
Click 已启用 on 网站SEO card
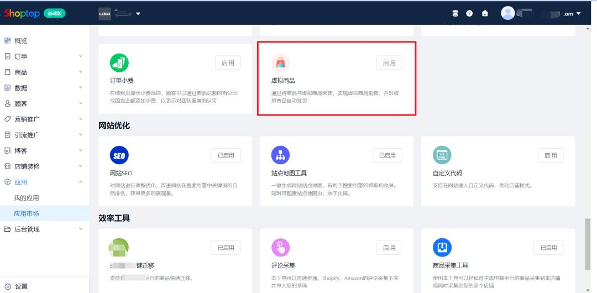[x=226, y=155]
